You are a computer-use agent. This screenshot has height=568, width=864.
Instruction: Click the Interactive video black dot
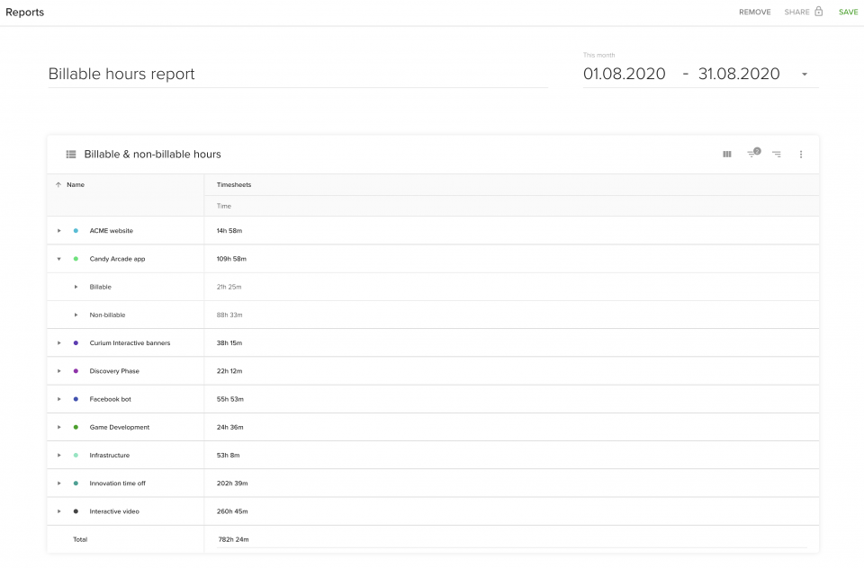tap(76, 511)
